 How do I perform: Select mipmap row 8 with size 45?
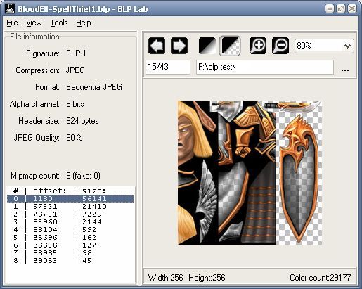point(70,260)
